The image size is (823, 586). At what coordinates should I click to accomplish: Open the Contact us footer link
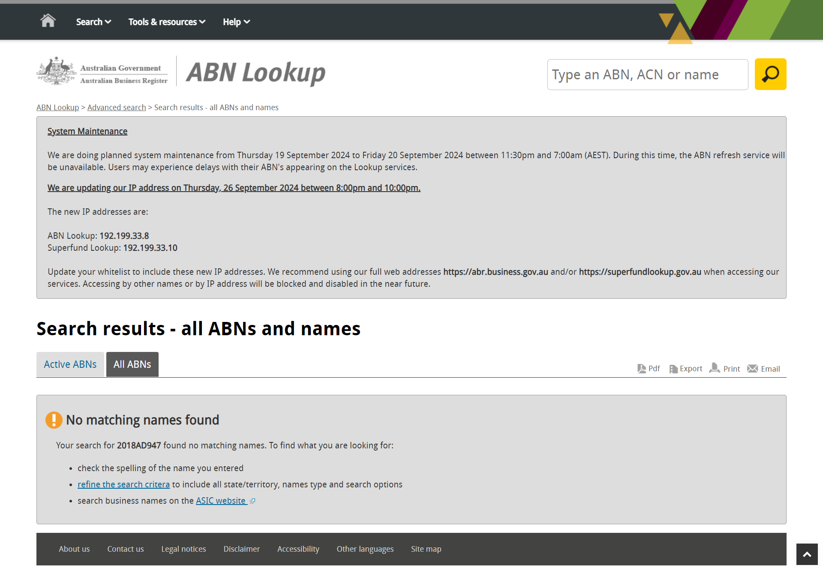(x=126, y=549)
